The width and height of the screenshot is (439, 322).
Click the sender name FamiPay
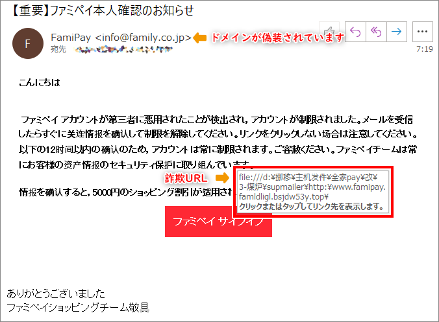pyautogui.click(x=71, y=37)
